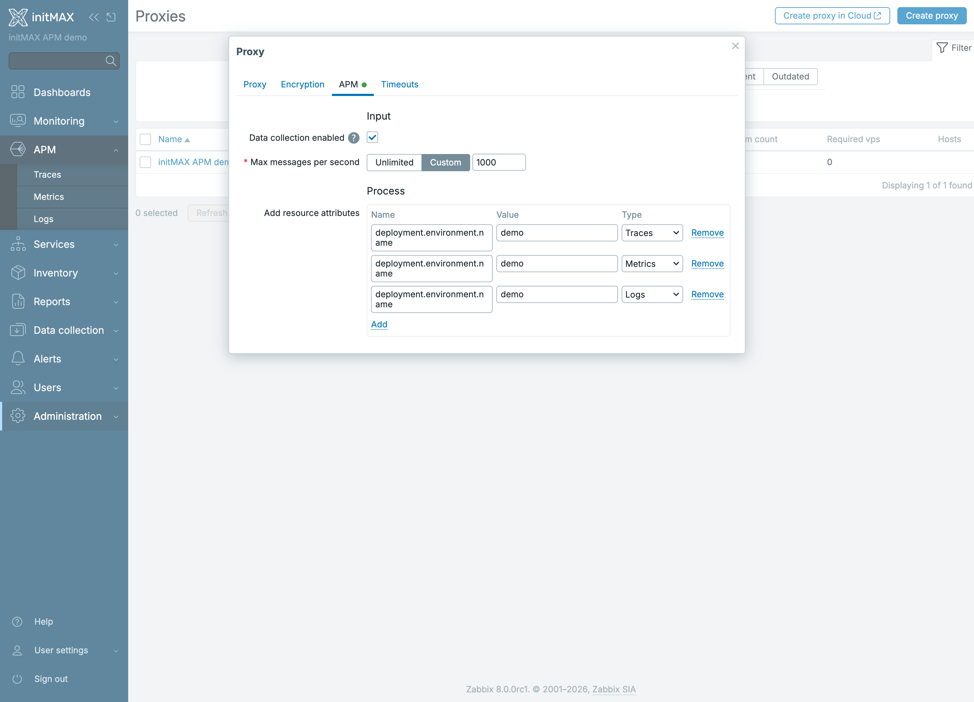Add a new resource attribute row

coord(379,324)
